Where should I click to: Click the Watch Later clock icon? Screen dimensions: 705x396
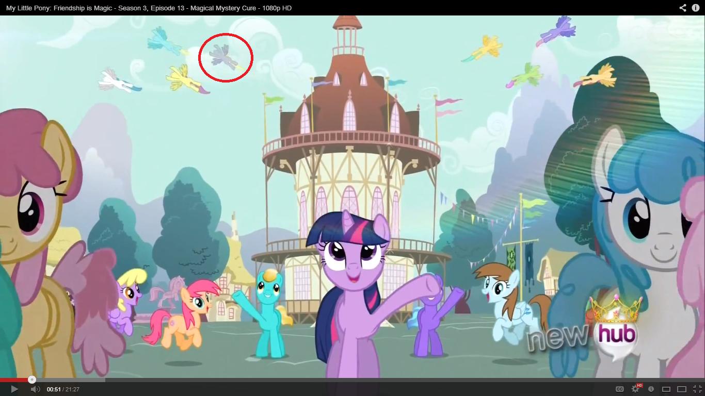tap(651, 389)
